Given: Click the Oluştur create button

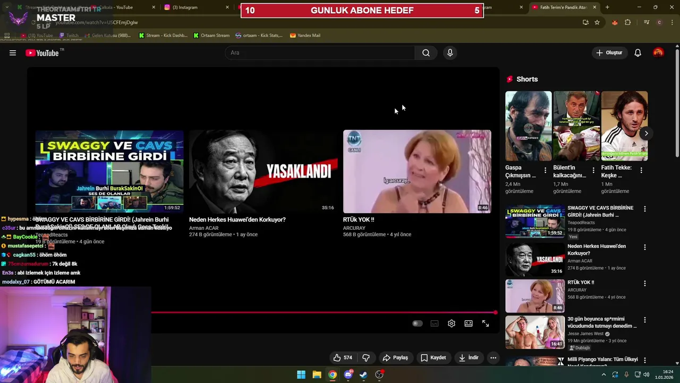Looking at the screenshot, I should click(609, 53).
